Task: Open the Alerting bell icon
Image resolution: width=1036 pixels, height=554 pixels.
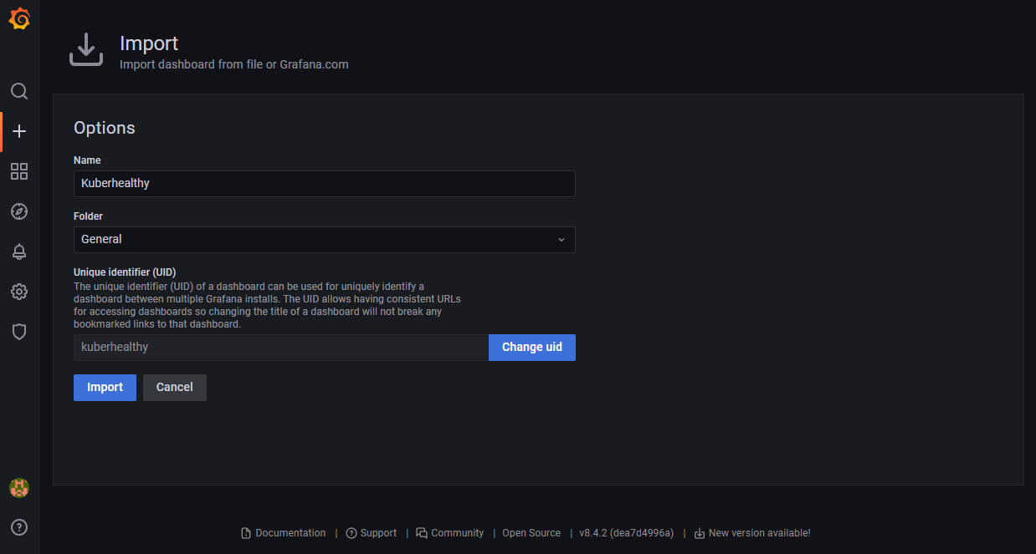Action: [19, 252]
